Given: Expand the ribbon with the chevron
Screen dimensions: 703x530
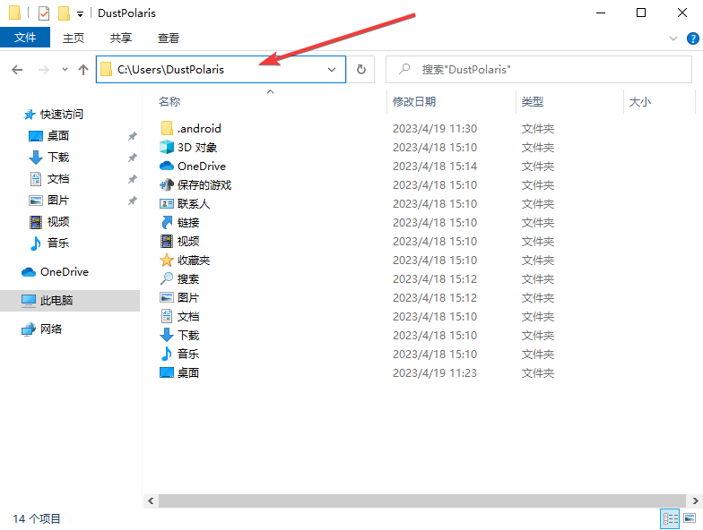Looking at the screenshot, I should pyautogui.click(x=673, y=38).
